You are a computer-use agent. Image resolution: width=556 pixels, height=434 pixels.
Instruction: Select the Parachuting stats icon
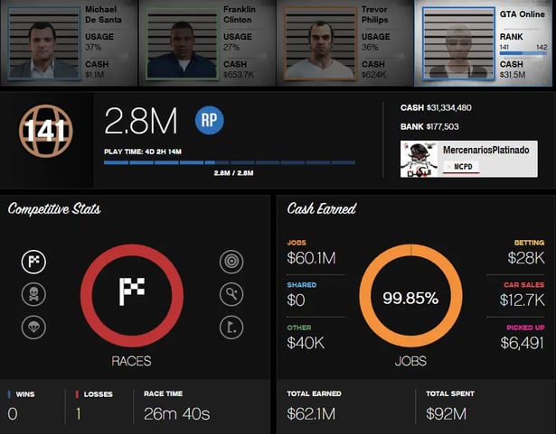(33, 327)
